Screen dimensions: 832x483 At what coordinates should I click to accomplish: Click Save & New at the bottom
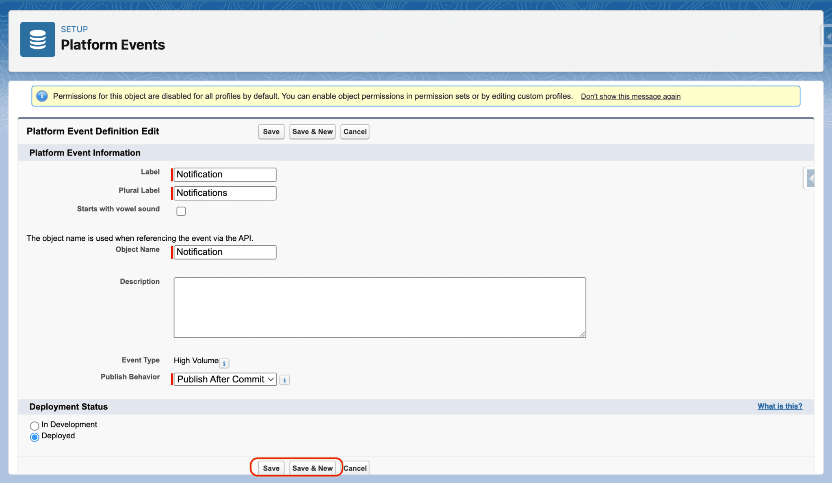coord(313,468)
